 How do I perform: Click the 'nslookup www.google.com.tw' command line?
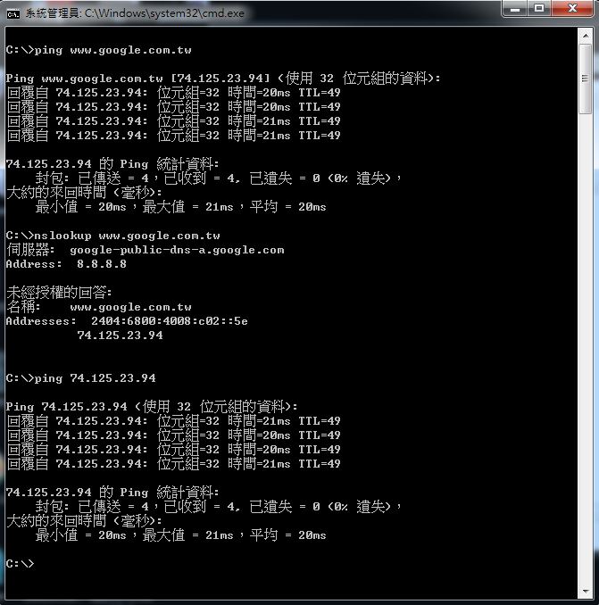click(112, 236)
